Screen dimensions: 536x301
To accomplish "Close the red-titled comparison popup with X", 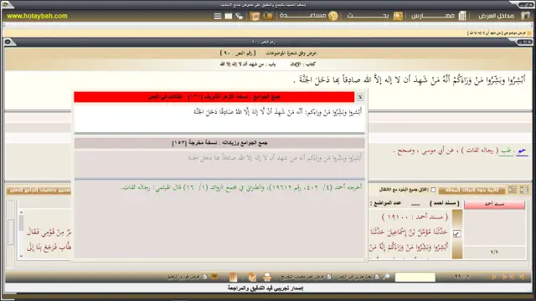I will pos(360,97).
